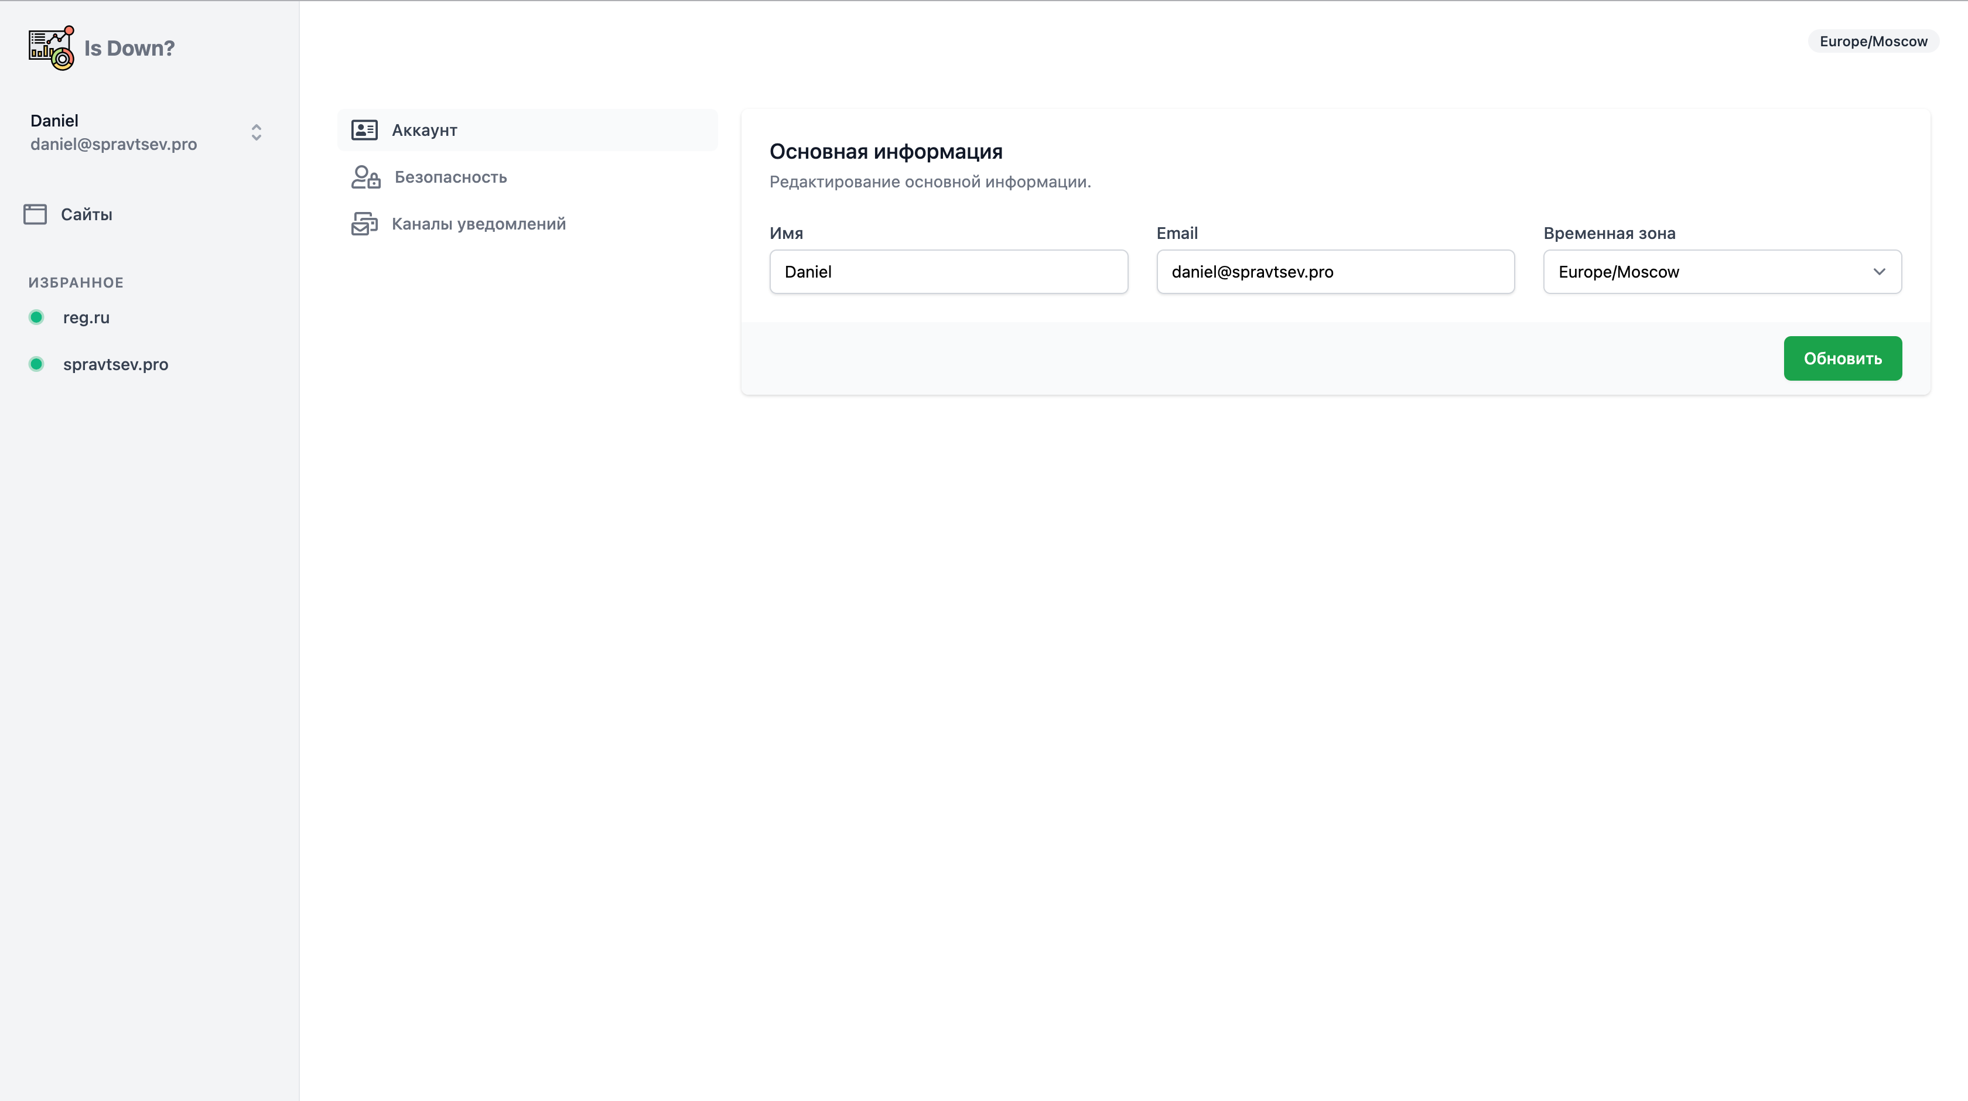The height and width of the screenshot is (1101, 1968).
Task: Click the green status dot next to reg.ru
Action: pyautogui.click(x=36, y=317)
